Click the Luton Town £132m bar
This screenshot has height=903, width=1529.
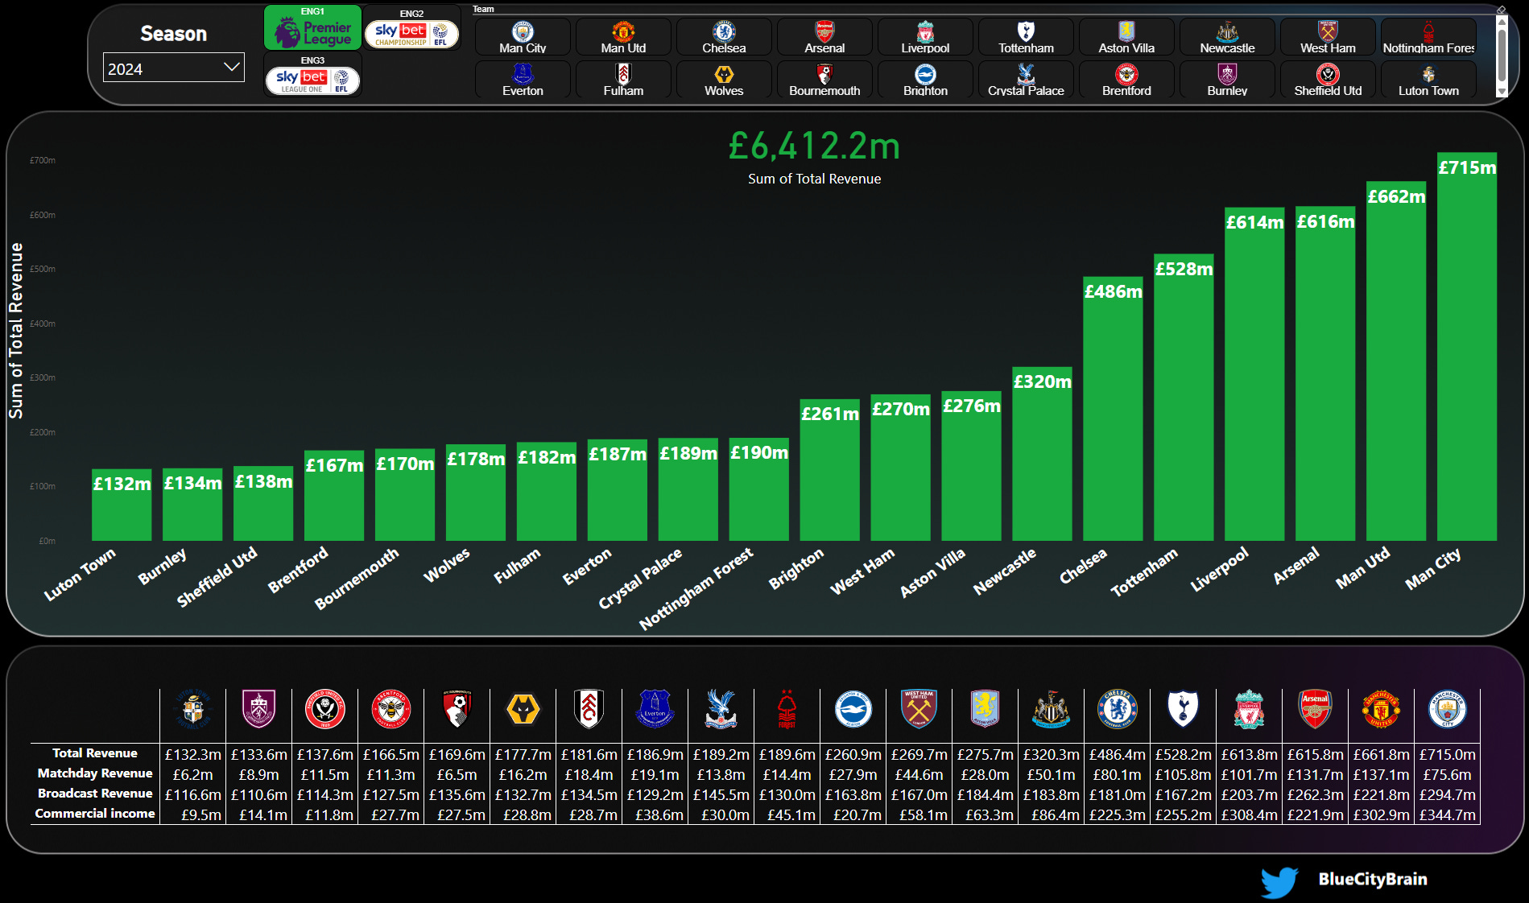(122, 505)
